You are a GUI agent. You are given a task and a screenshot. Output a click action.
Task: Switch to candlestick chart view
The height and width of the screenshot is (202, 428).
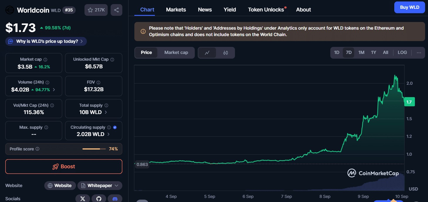pos(225,53)
